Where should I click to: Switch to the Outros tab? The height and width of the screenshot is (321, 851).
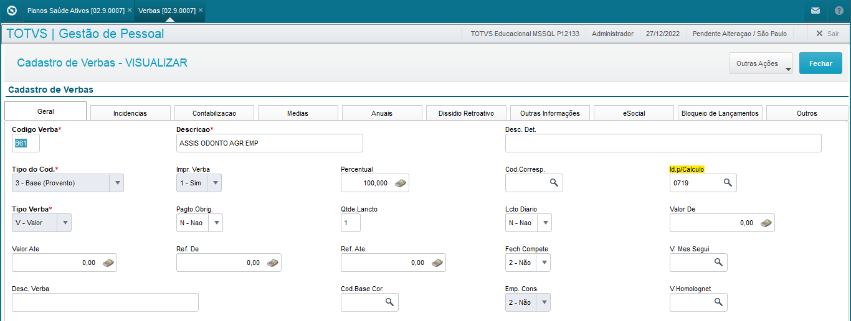tap(807, 113)
